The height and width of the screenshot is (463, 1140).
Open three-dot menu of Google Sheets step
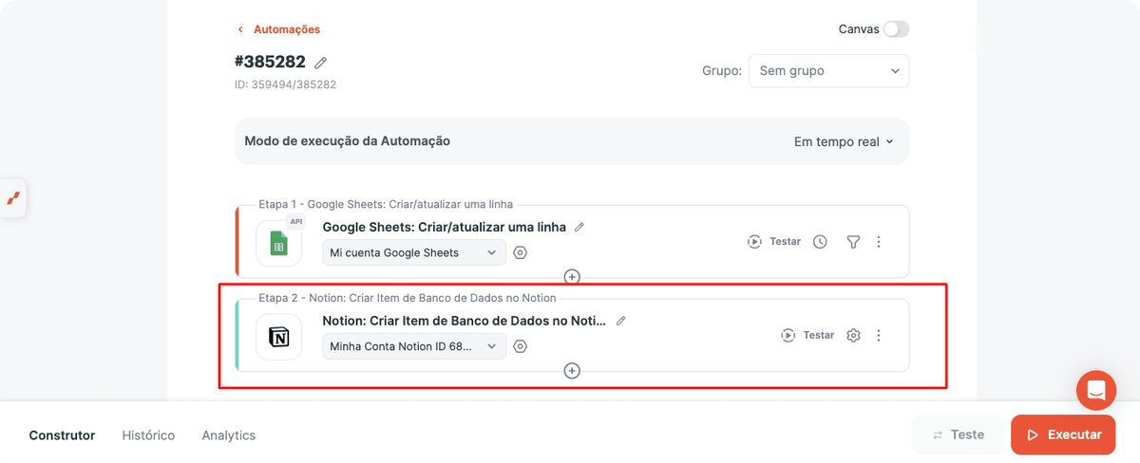(879, 242)
